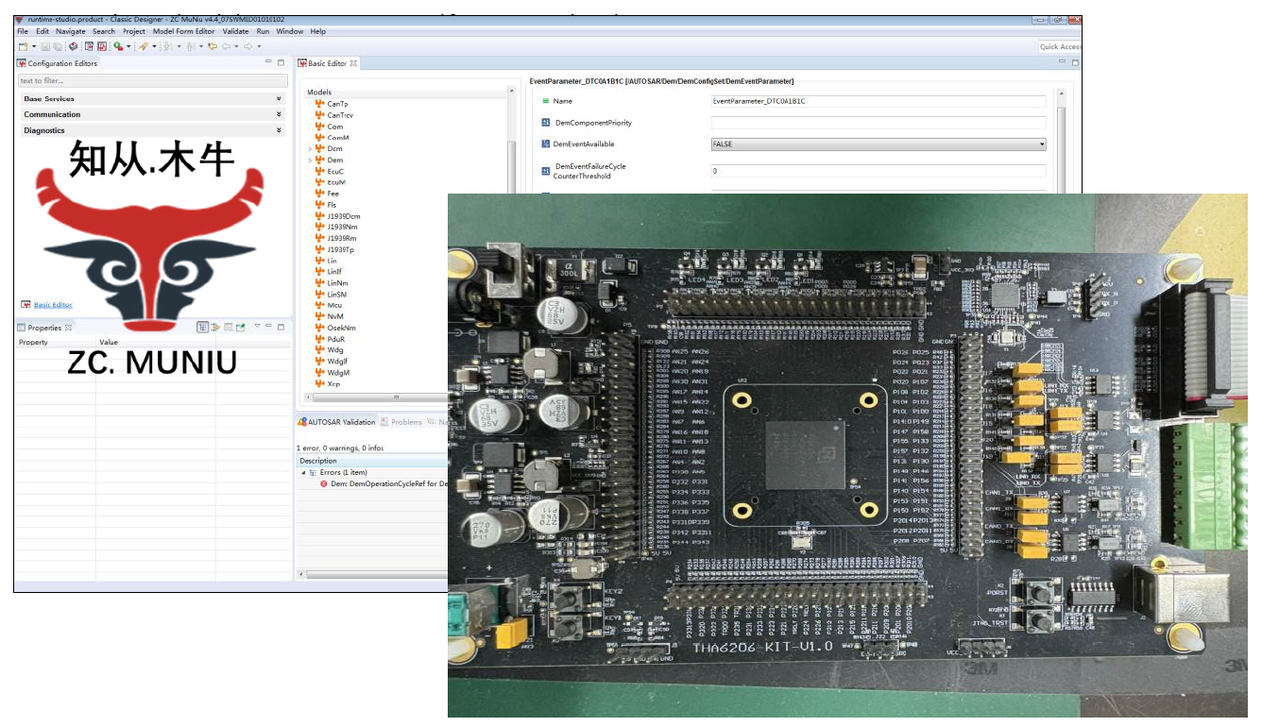This screenshot has height=727, width=1262.
Task: Click the NvM module icon
Action: (x=320, y=316)
